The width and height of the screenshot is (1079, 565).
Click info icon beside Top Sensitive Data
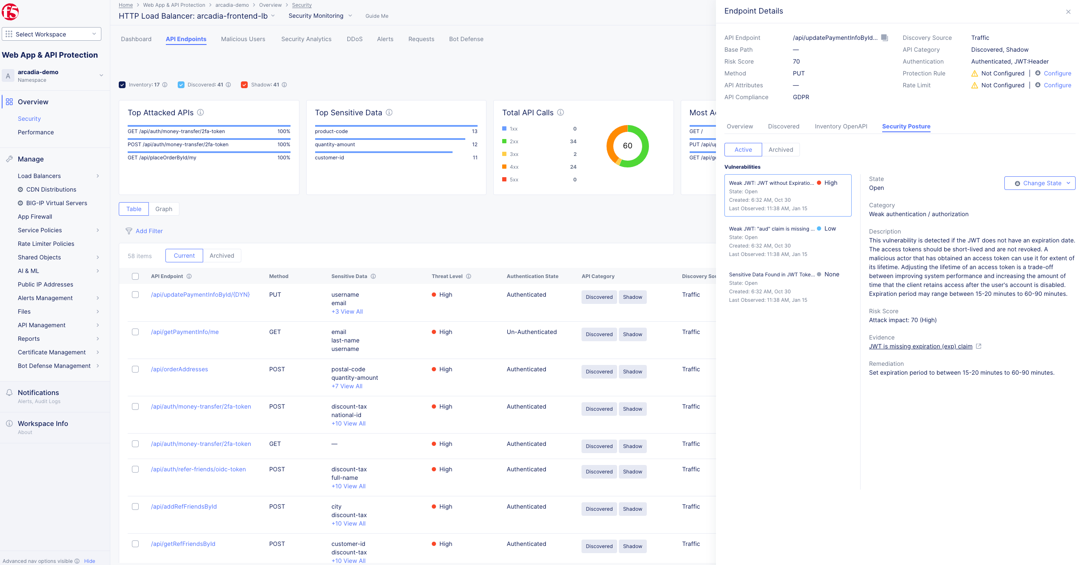pyautogui.click(x=389, y=112)
